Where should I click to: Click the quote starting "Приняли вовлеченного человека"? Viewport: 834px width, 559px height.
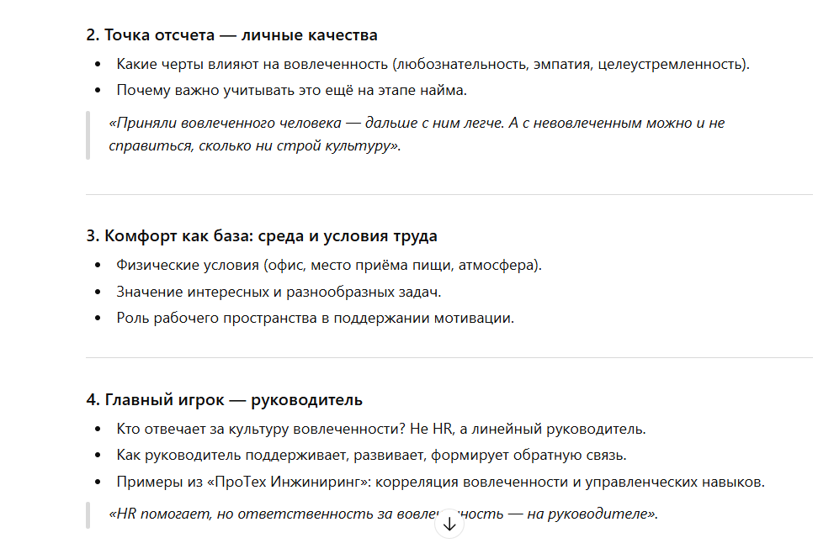point(417,123)
